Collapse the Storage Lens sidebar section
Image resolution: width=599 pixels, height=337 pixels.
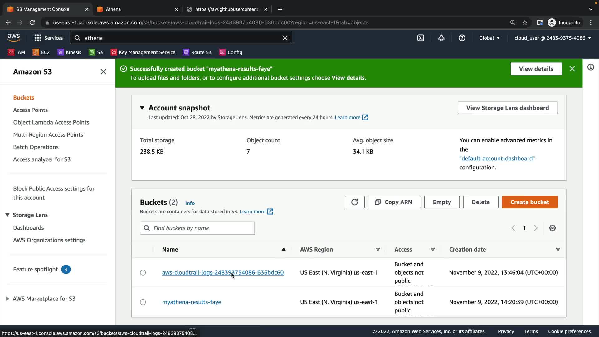coord(7,215)
